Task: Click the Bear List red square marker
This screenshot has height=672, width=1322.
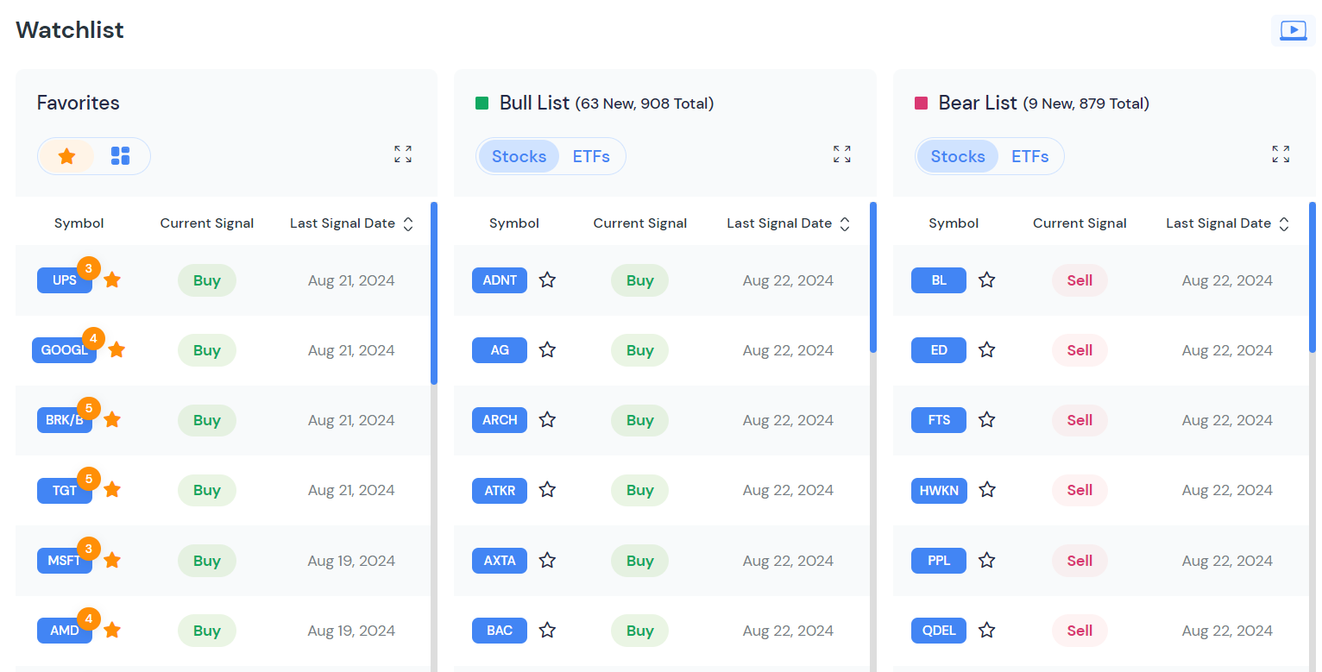Action: pyautogui.click(x=922, y=104)
